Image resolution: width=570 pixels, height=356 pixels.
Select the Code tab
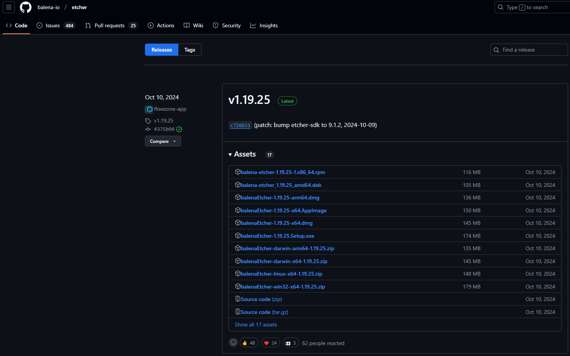coord(17,25)
